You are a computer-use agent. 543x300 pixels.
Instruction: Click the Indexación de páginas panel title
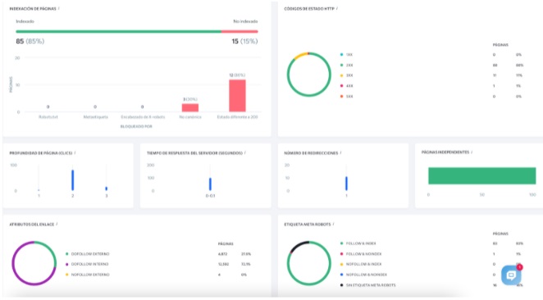[33, 9]
